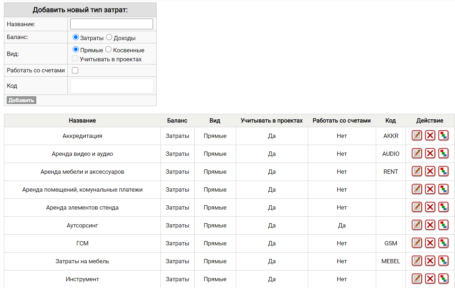Viewport: 455px width, 288px height.
Task: Choose Доходы as the balance type
Action: (x=109, y=37)
